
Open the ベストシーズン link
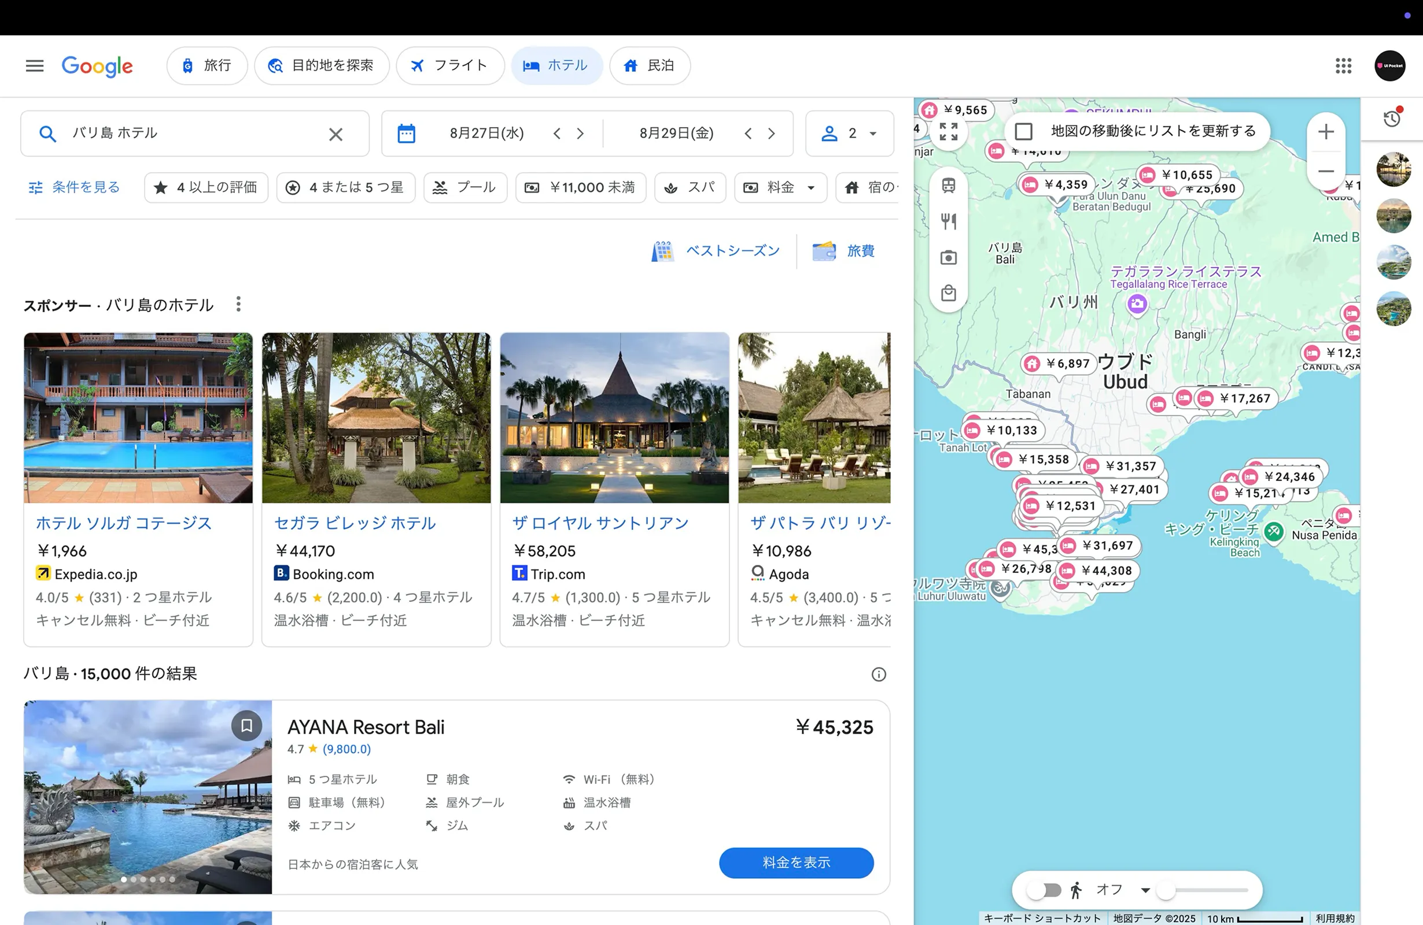tap(716, 251)
